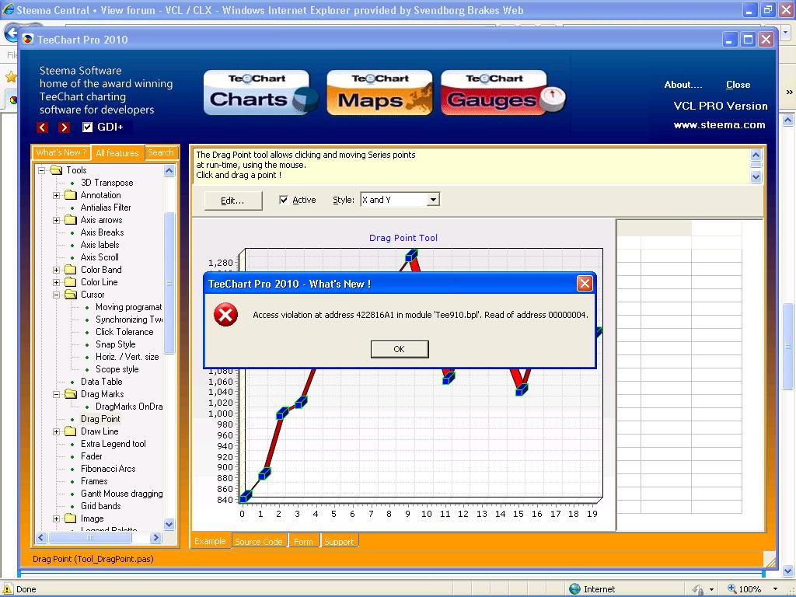This screenshot has height=597, width=796.
Task: Select Axis Breaks tree item
Action: pyautogui.click(x=102, y=232)
